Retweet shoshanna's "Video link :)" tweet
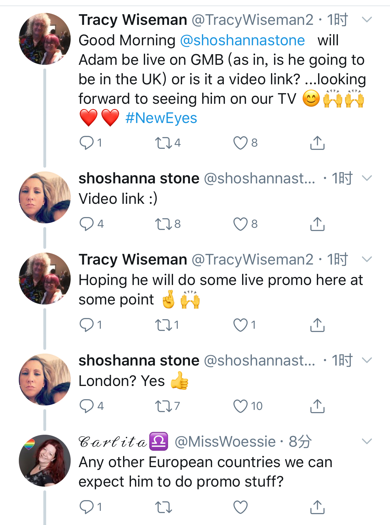This screenshot has height=525, width=390. [164, 224]
